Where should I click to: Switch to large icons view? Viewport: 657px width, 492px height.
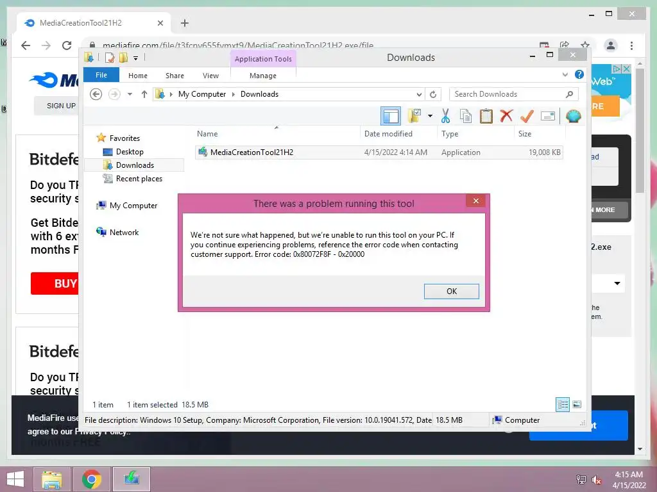[x=577, y=404]
